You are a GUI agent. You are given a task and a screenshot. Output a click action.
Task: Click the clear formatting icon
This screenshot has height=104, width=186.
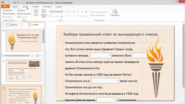pos(82,12)
